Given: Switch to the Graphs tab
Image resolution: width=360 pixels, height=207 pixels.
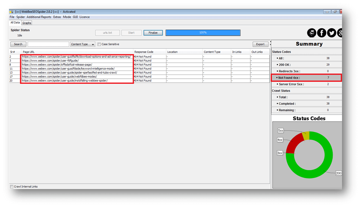Looking at the screenshot, I should [x=27, y=23].
